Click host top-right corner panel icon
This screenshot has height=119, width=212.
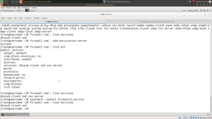(210, 2)
